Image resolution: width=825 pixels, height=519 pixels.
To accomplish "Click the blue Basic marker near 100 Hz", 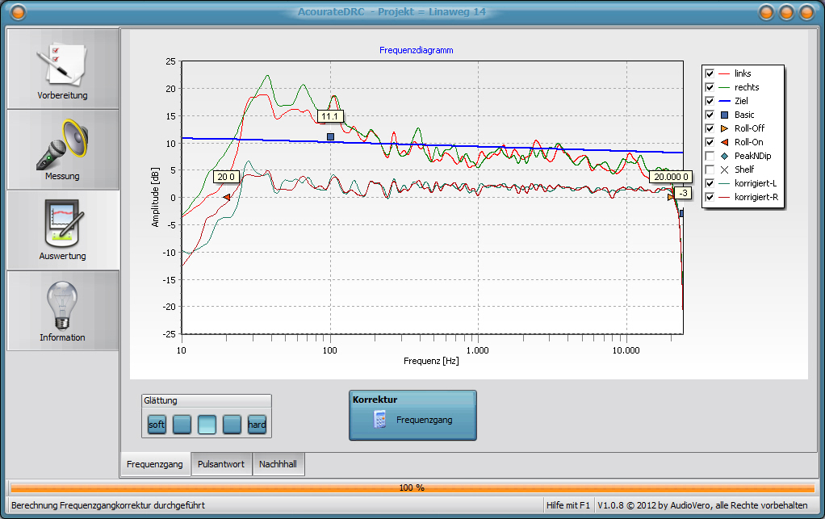I will [330, 137].
